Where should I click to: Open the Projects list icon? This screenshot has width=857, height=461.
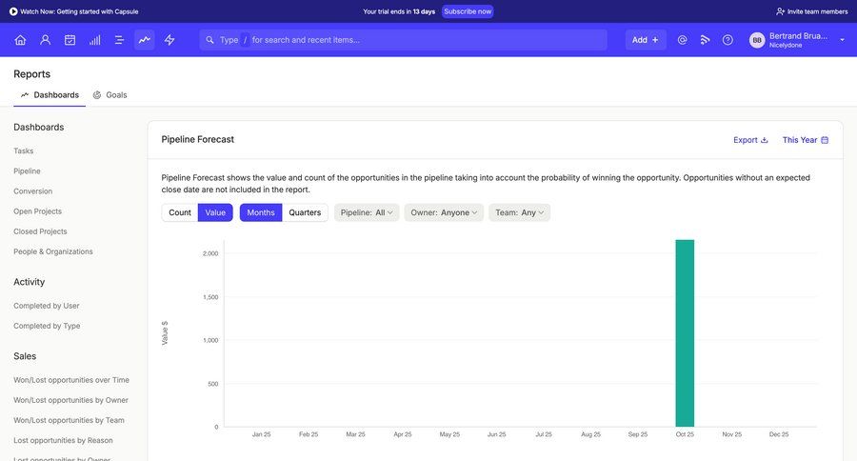click(x=119, y=40)
